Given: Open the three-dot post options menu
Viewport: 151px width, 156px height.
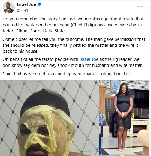Looking at the screenshot, I should pos(140,7).
